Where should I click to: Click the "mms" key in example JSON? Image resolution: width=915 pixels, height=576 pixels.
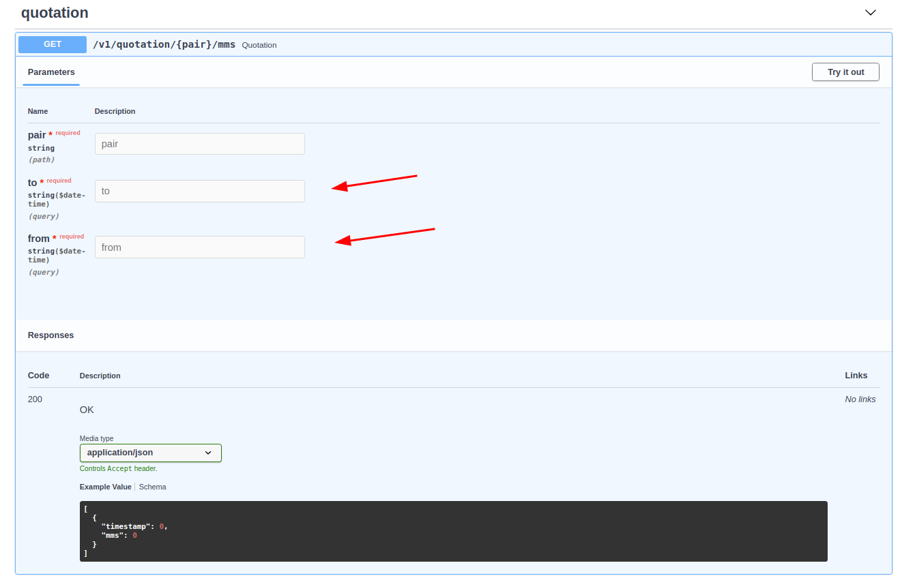112,535
